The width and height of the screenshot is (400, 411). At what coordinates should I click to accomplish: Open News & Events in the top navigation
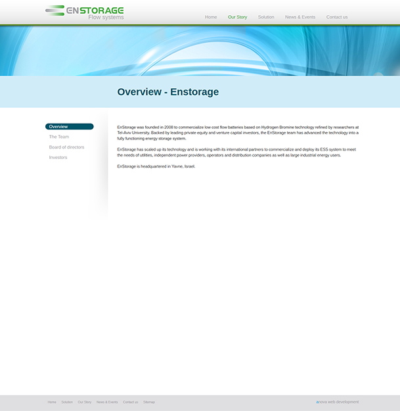[300, 17]
